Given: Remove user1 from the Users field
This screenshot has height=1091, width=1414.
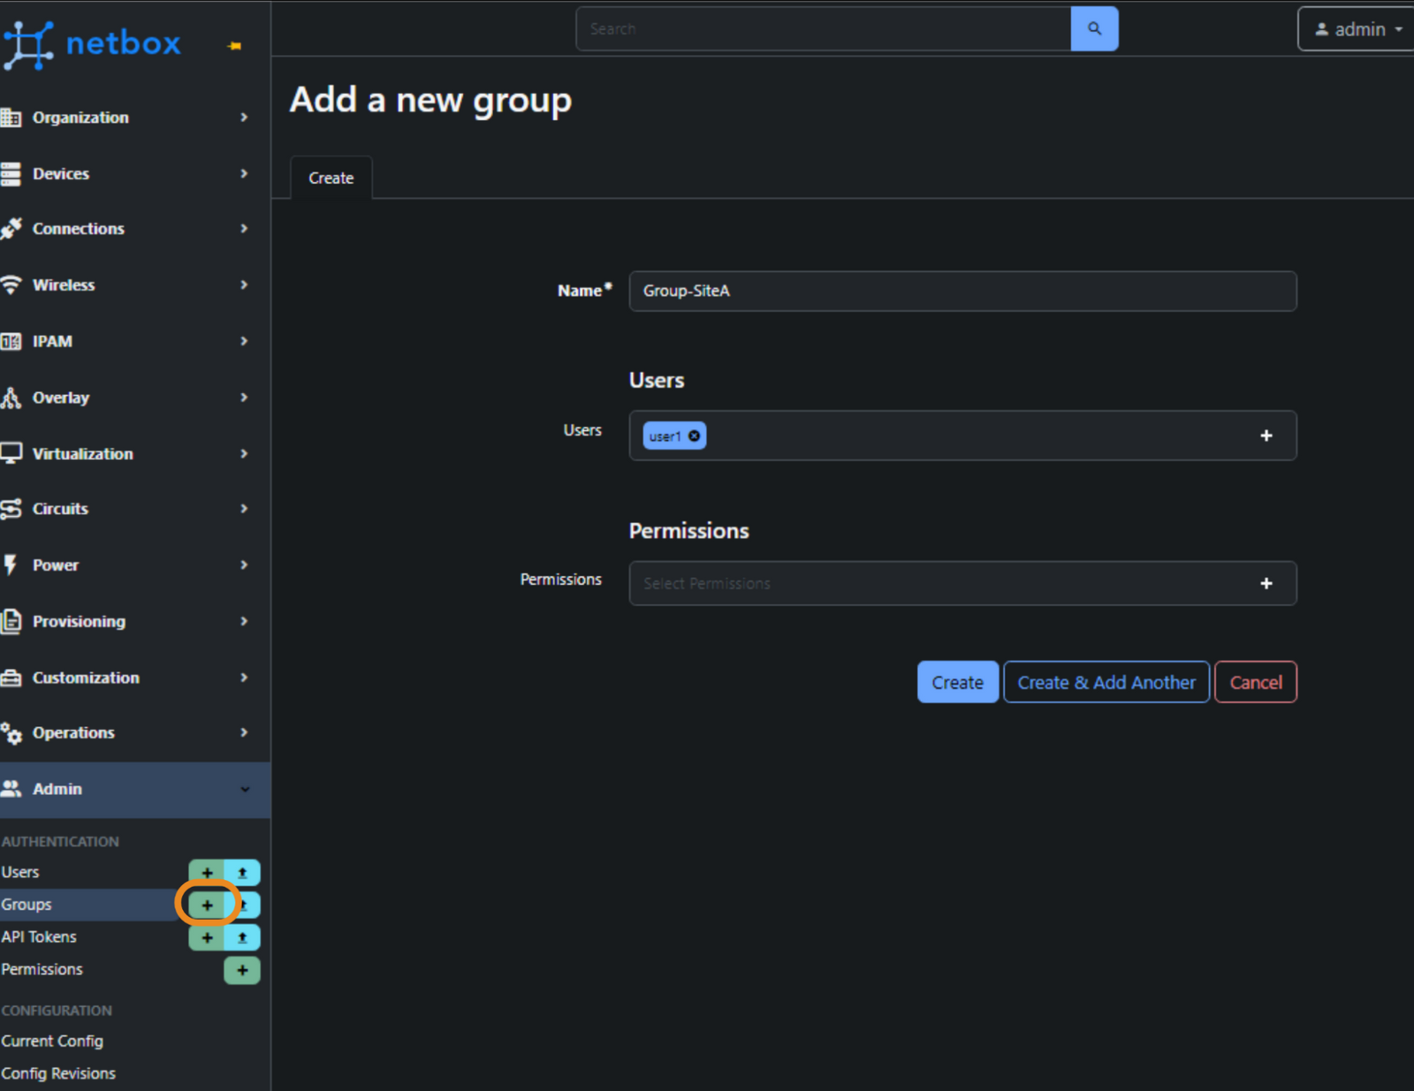Looking at the screenshot, I should [696, 436].
